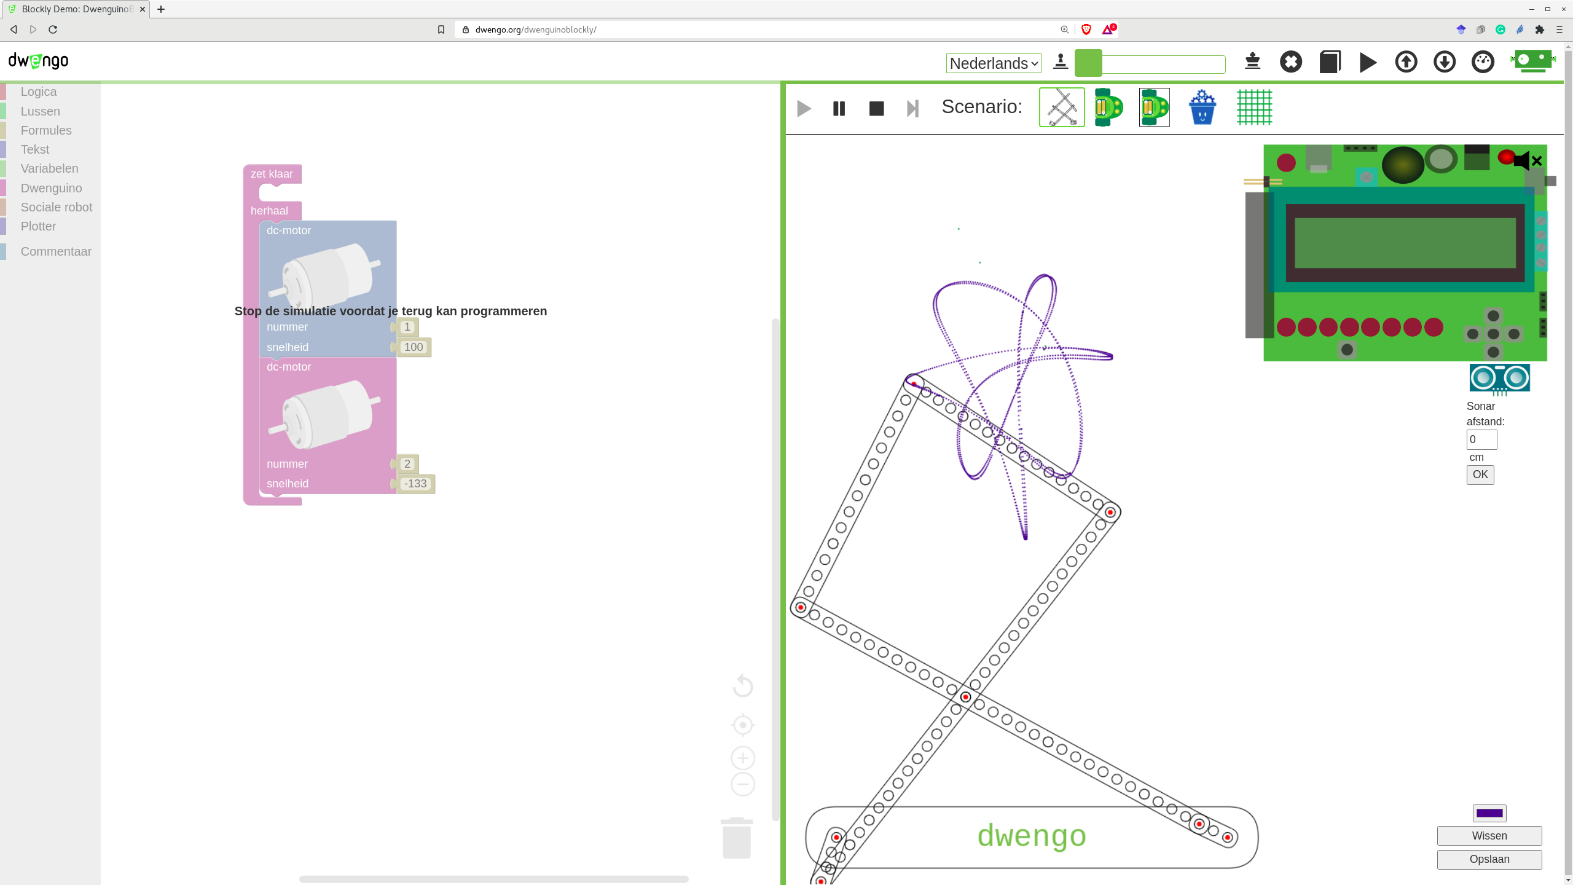Toggle the muted speaker icon on board
1573x885 pixels.
1528,161
